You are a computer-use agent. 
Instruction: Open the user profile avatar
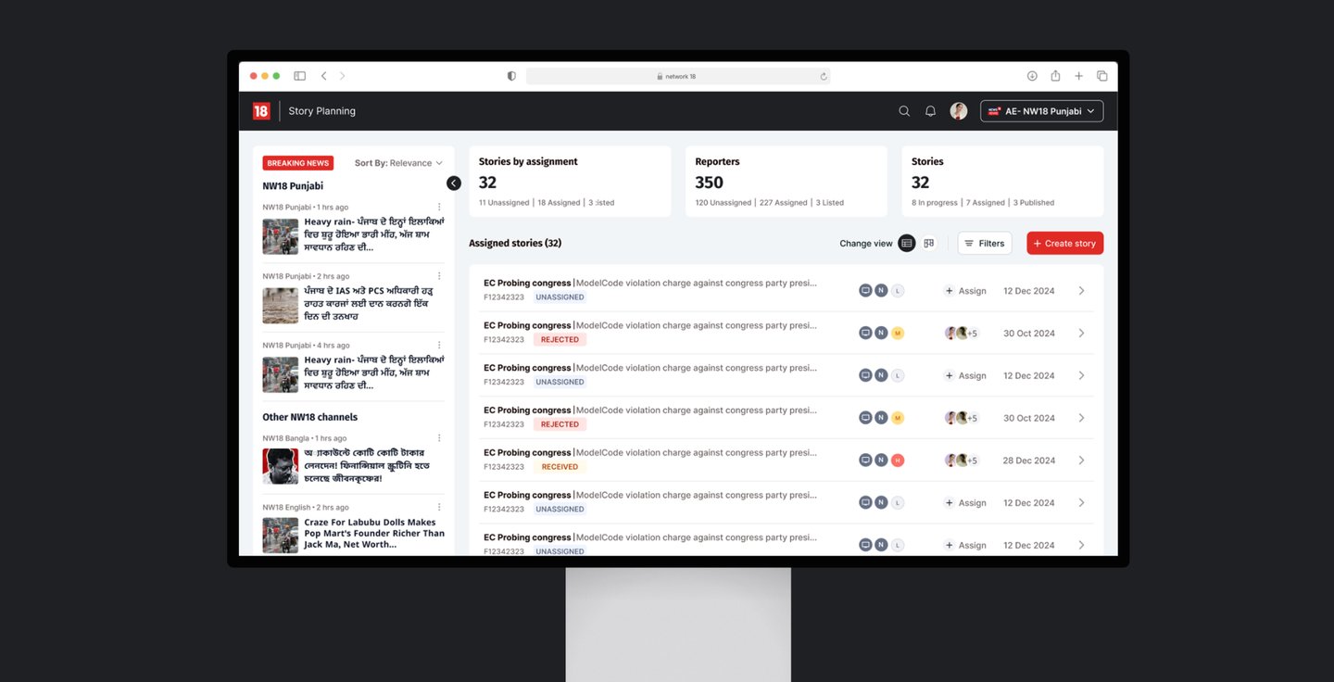(x=959, y=111)
